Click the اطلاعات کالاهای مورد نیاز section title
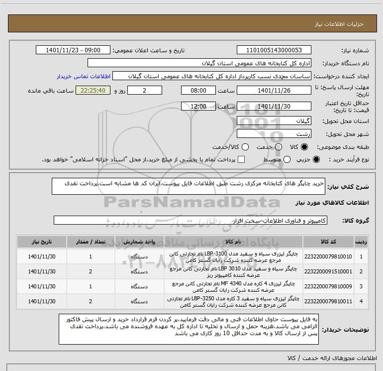This screenshot has width=383, height=371. coord(332,203)
